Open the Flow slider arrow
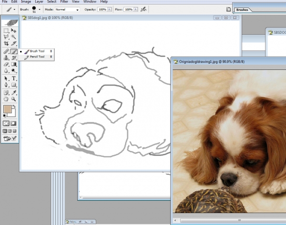This screenshot has height=225, width=286. click(x=136, y=10)
